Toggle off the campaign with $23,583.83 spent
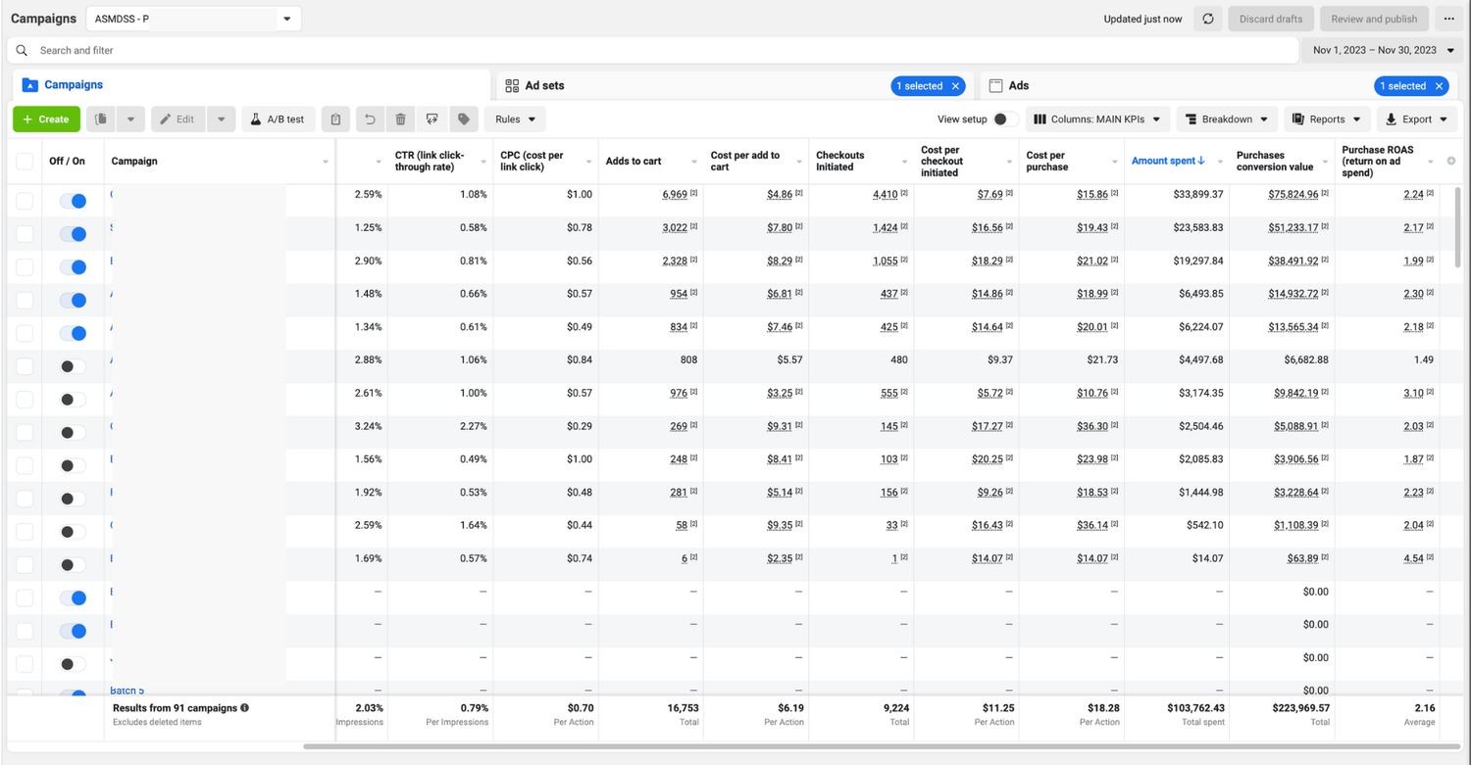Image resolution: width=1471 pixels, height=765 pixels. coord(73,234)
